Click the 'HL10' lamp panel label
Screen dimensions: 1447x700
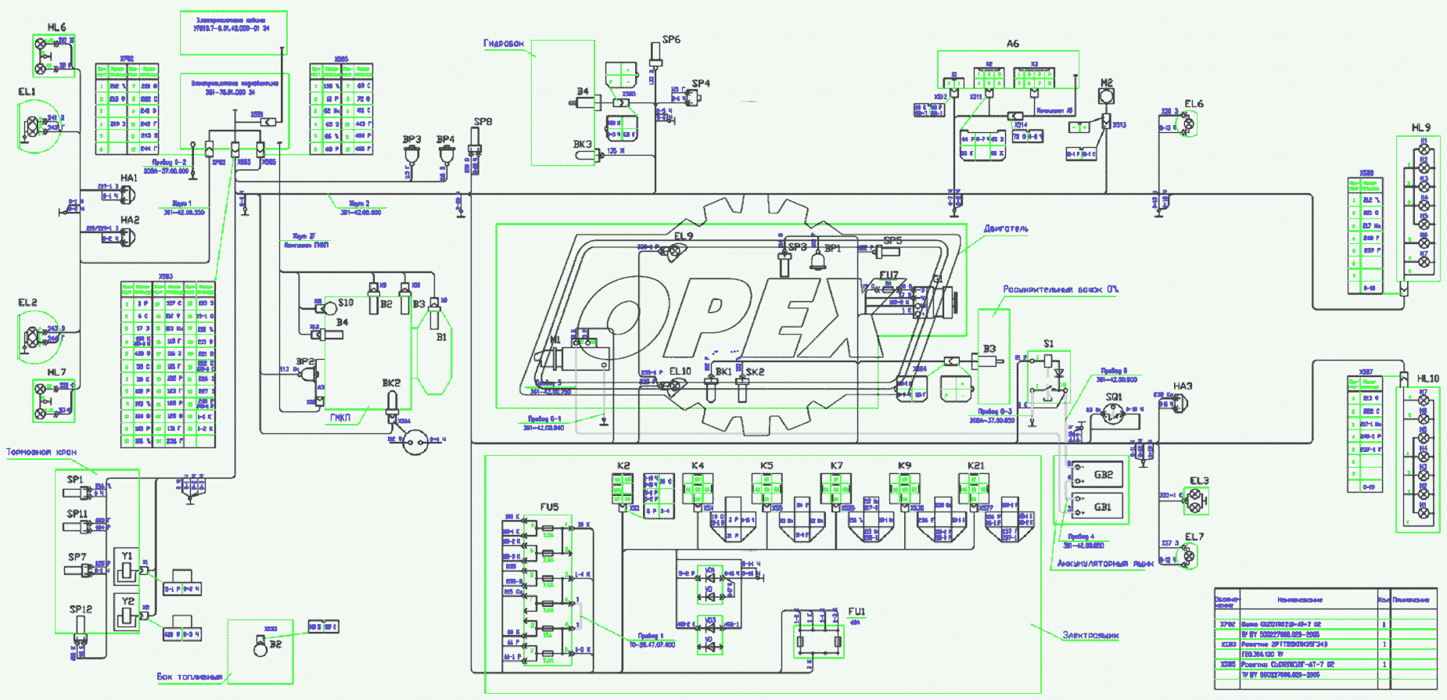pyautogui.click(x=1428, y=379)
